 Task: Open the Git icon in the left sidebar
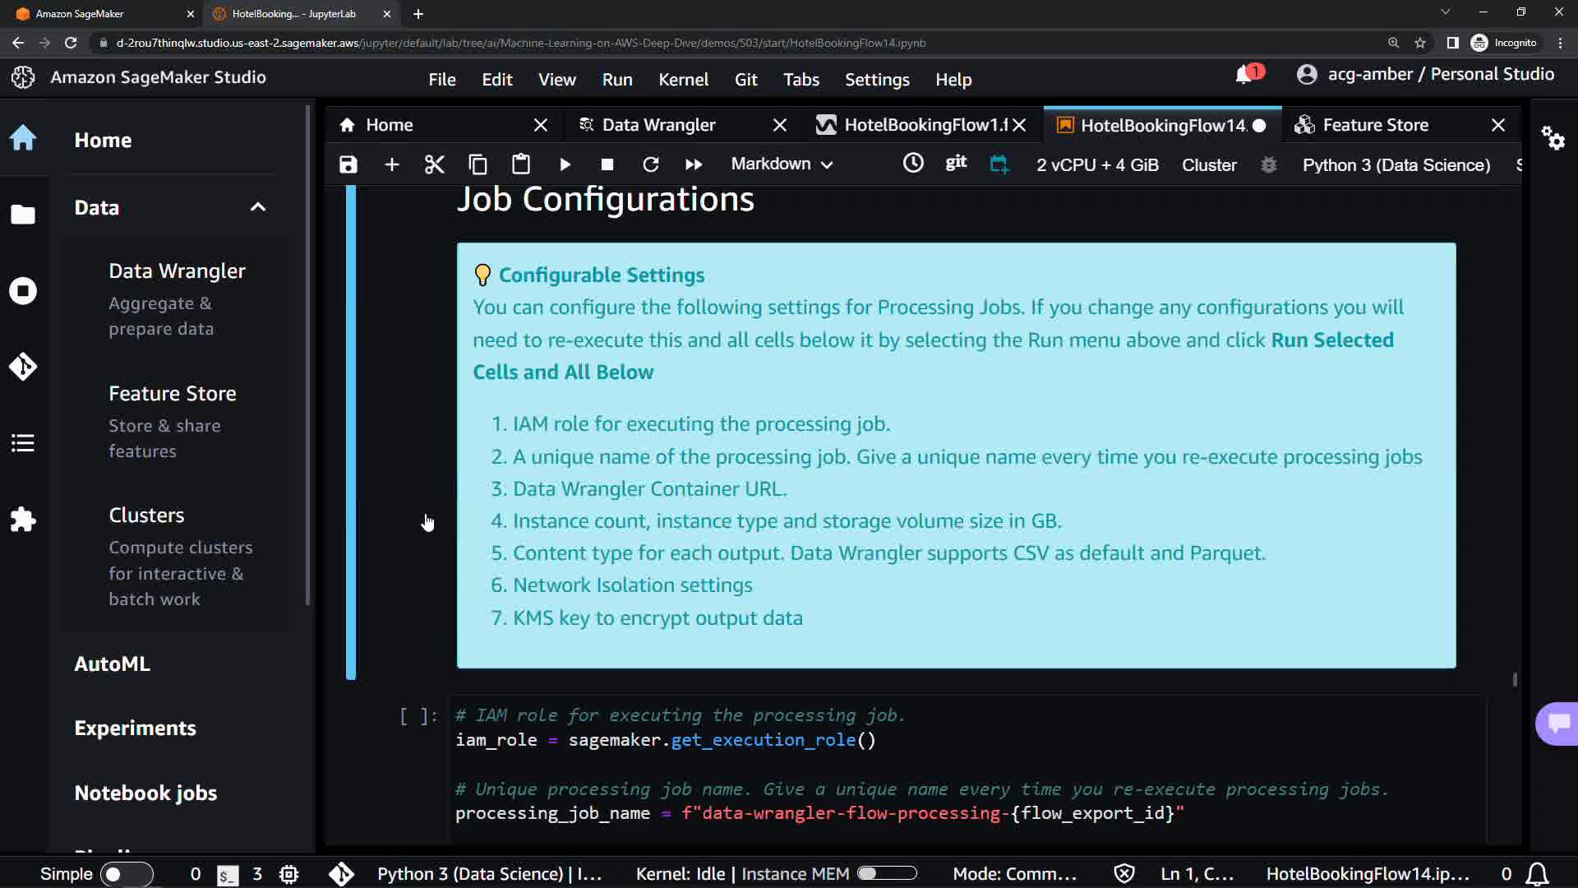click(x=23, y=367)
